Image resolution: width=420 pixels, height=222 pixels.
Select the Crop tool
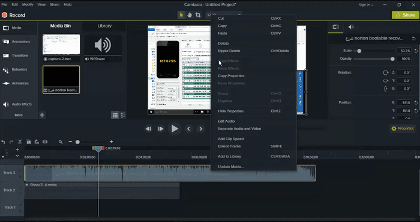198,15
